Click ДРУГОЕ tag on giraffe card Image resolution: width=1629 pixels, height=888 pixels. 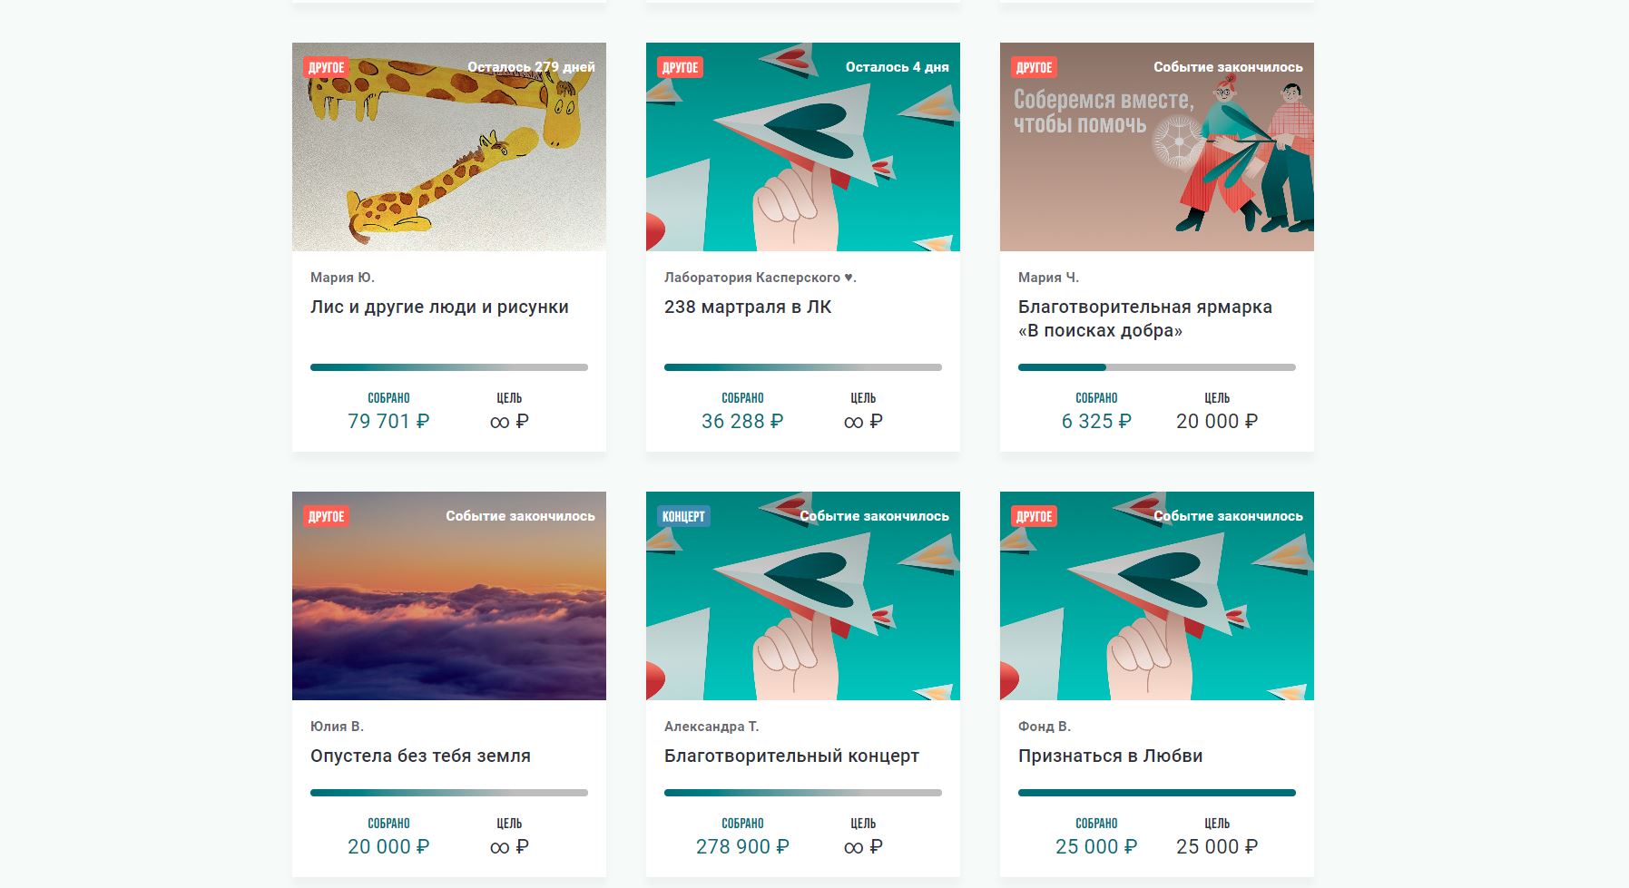click(326, 67)
